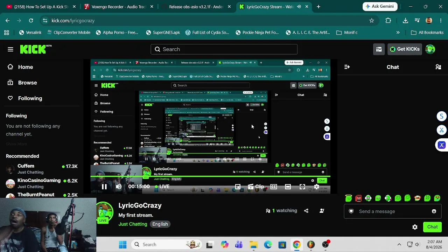Open the Just Chatting category link
This screenshot has width=448, height=252.
pos(133,224)
